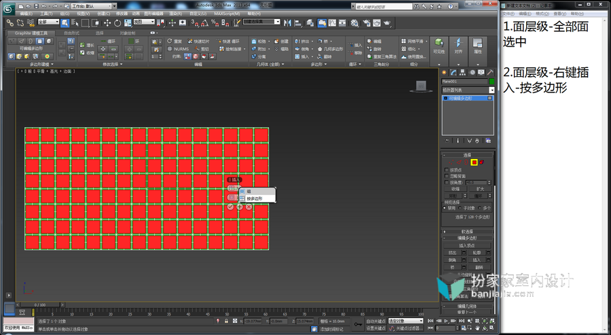The width and height of the screenshot is (611, 335).
Task: Activate the Select and Move tool
Action: (107, 23)
